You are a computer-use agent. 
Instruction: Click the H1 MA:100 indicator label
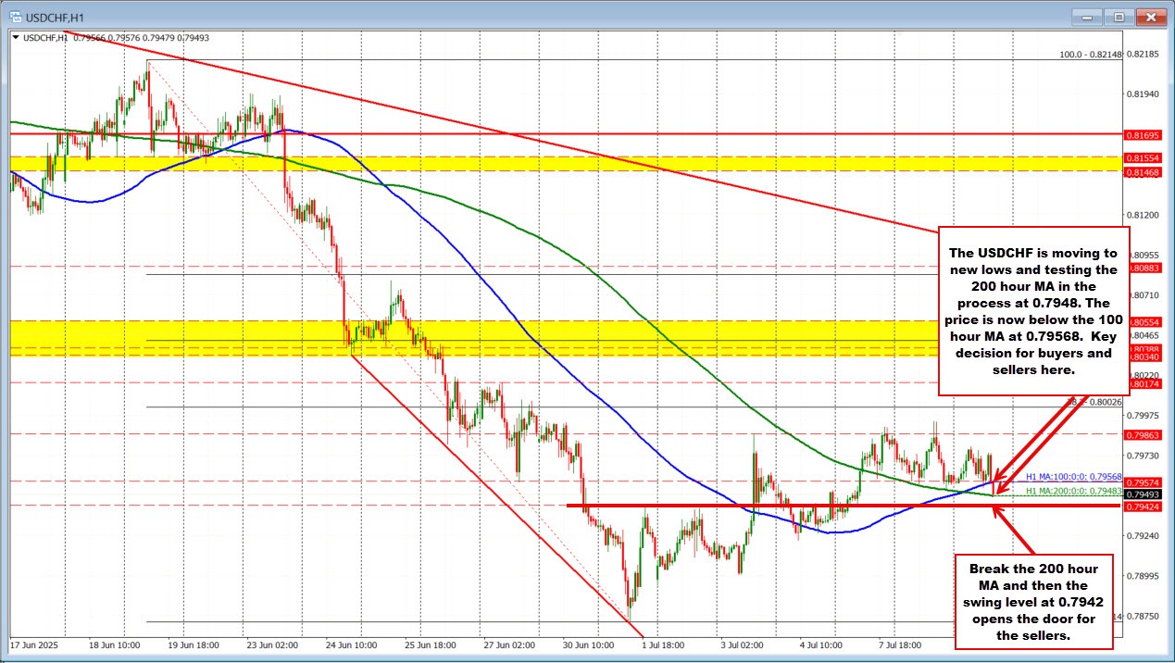[x=1074, y=476]
